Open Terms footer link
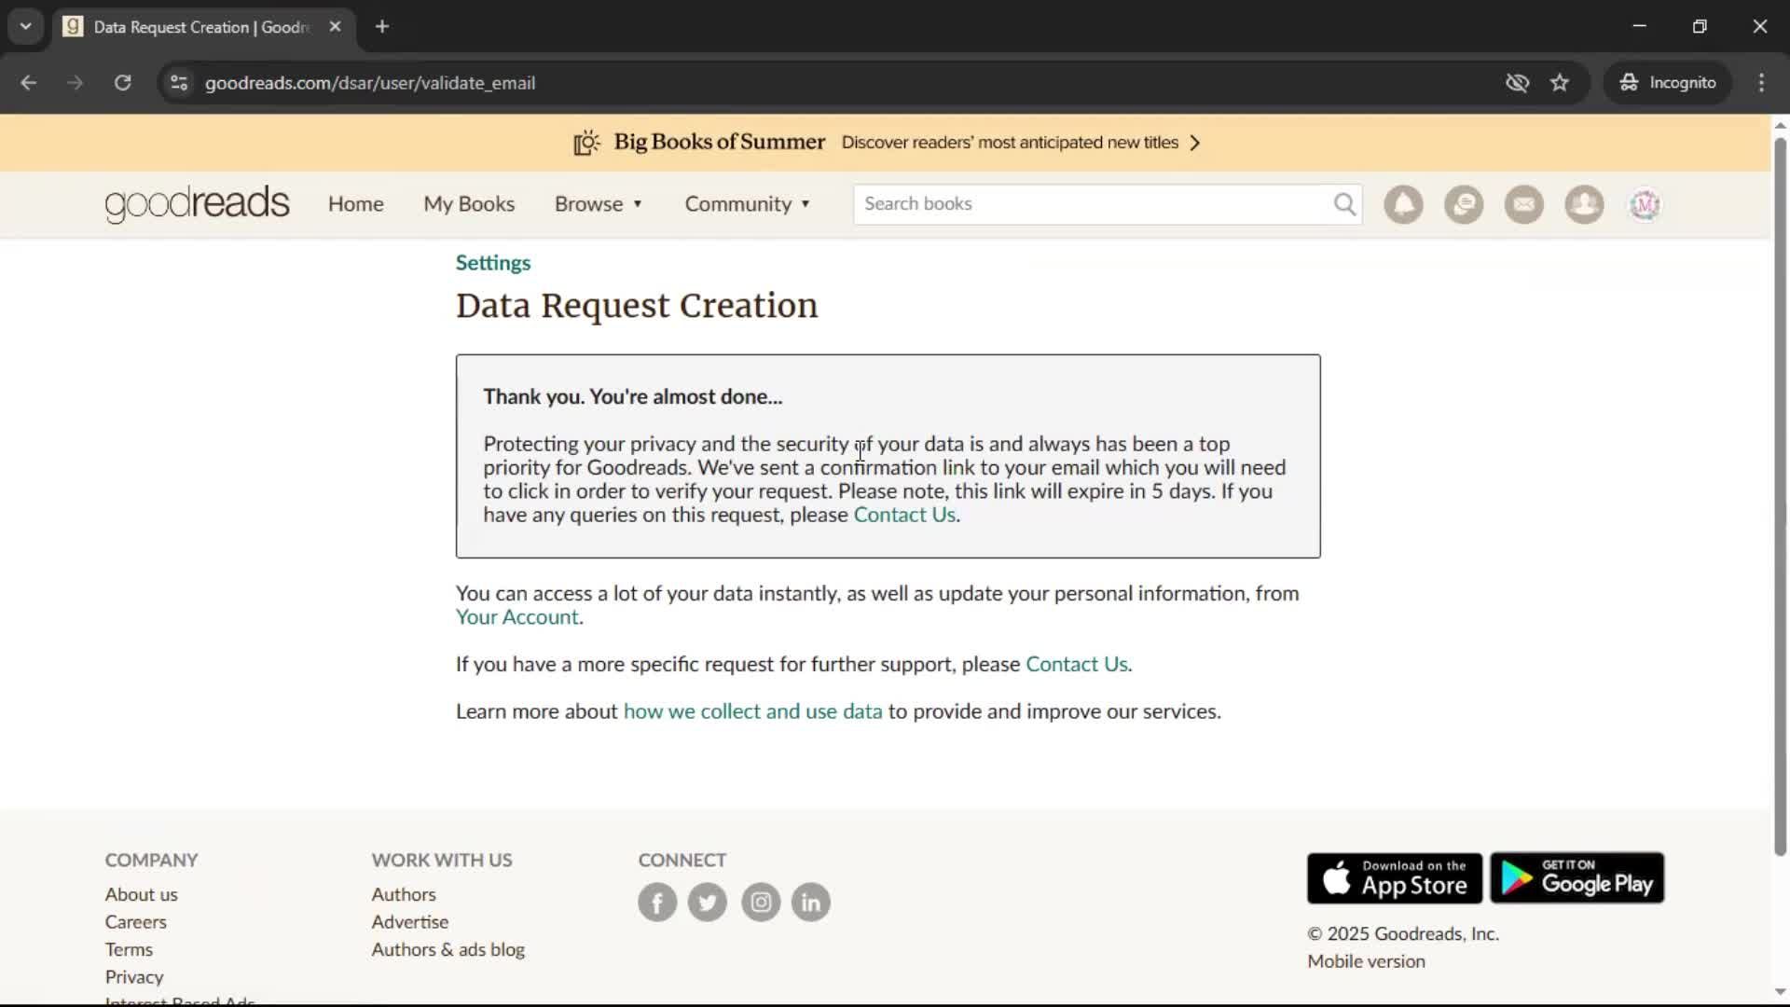Viewport: 1790px width, 1007px height. click(x=129, y=949)
